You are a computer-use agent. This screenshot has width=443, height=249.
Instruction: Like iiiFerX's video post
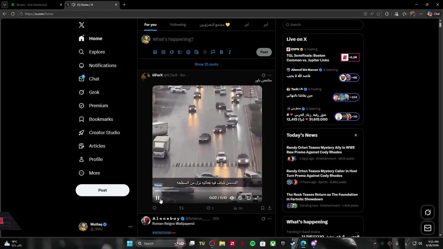(x=210, y=208)
